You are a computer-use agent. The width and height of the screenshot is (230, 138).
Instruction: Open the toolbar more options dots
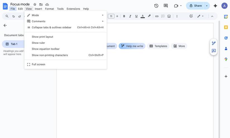click(177, 16)
